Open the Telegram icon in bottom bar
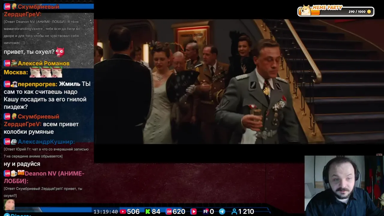This screenshot has width=384, height=216. pos(222,211)
